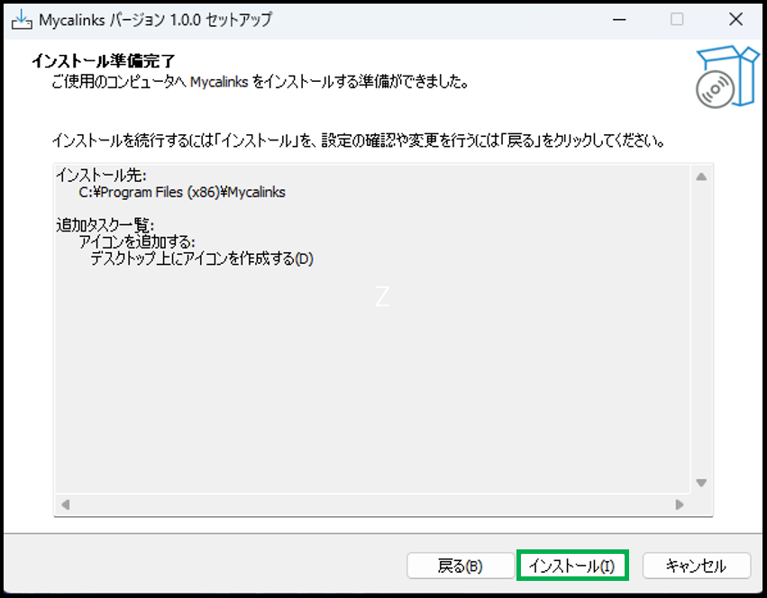Click the インストール(I) button
Viewport: 767px width, 598px height.
pos(571,566)
